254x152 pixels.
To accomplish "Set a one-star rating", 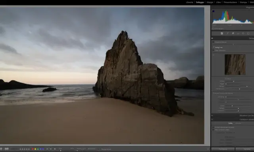I will tap(20, 149).
